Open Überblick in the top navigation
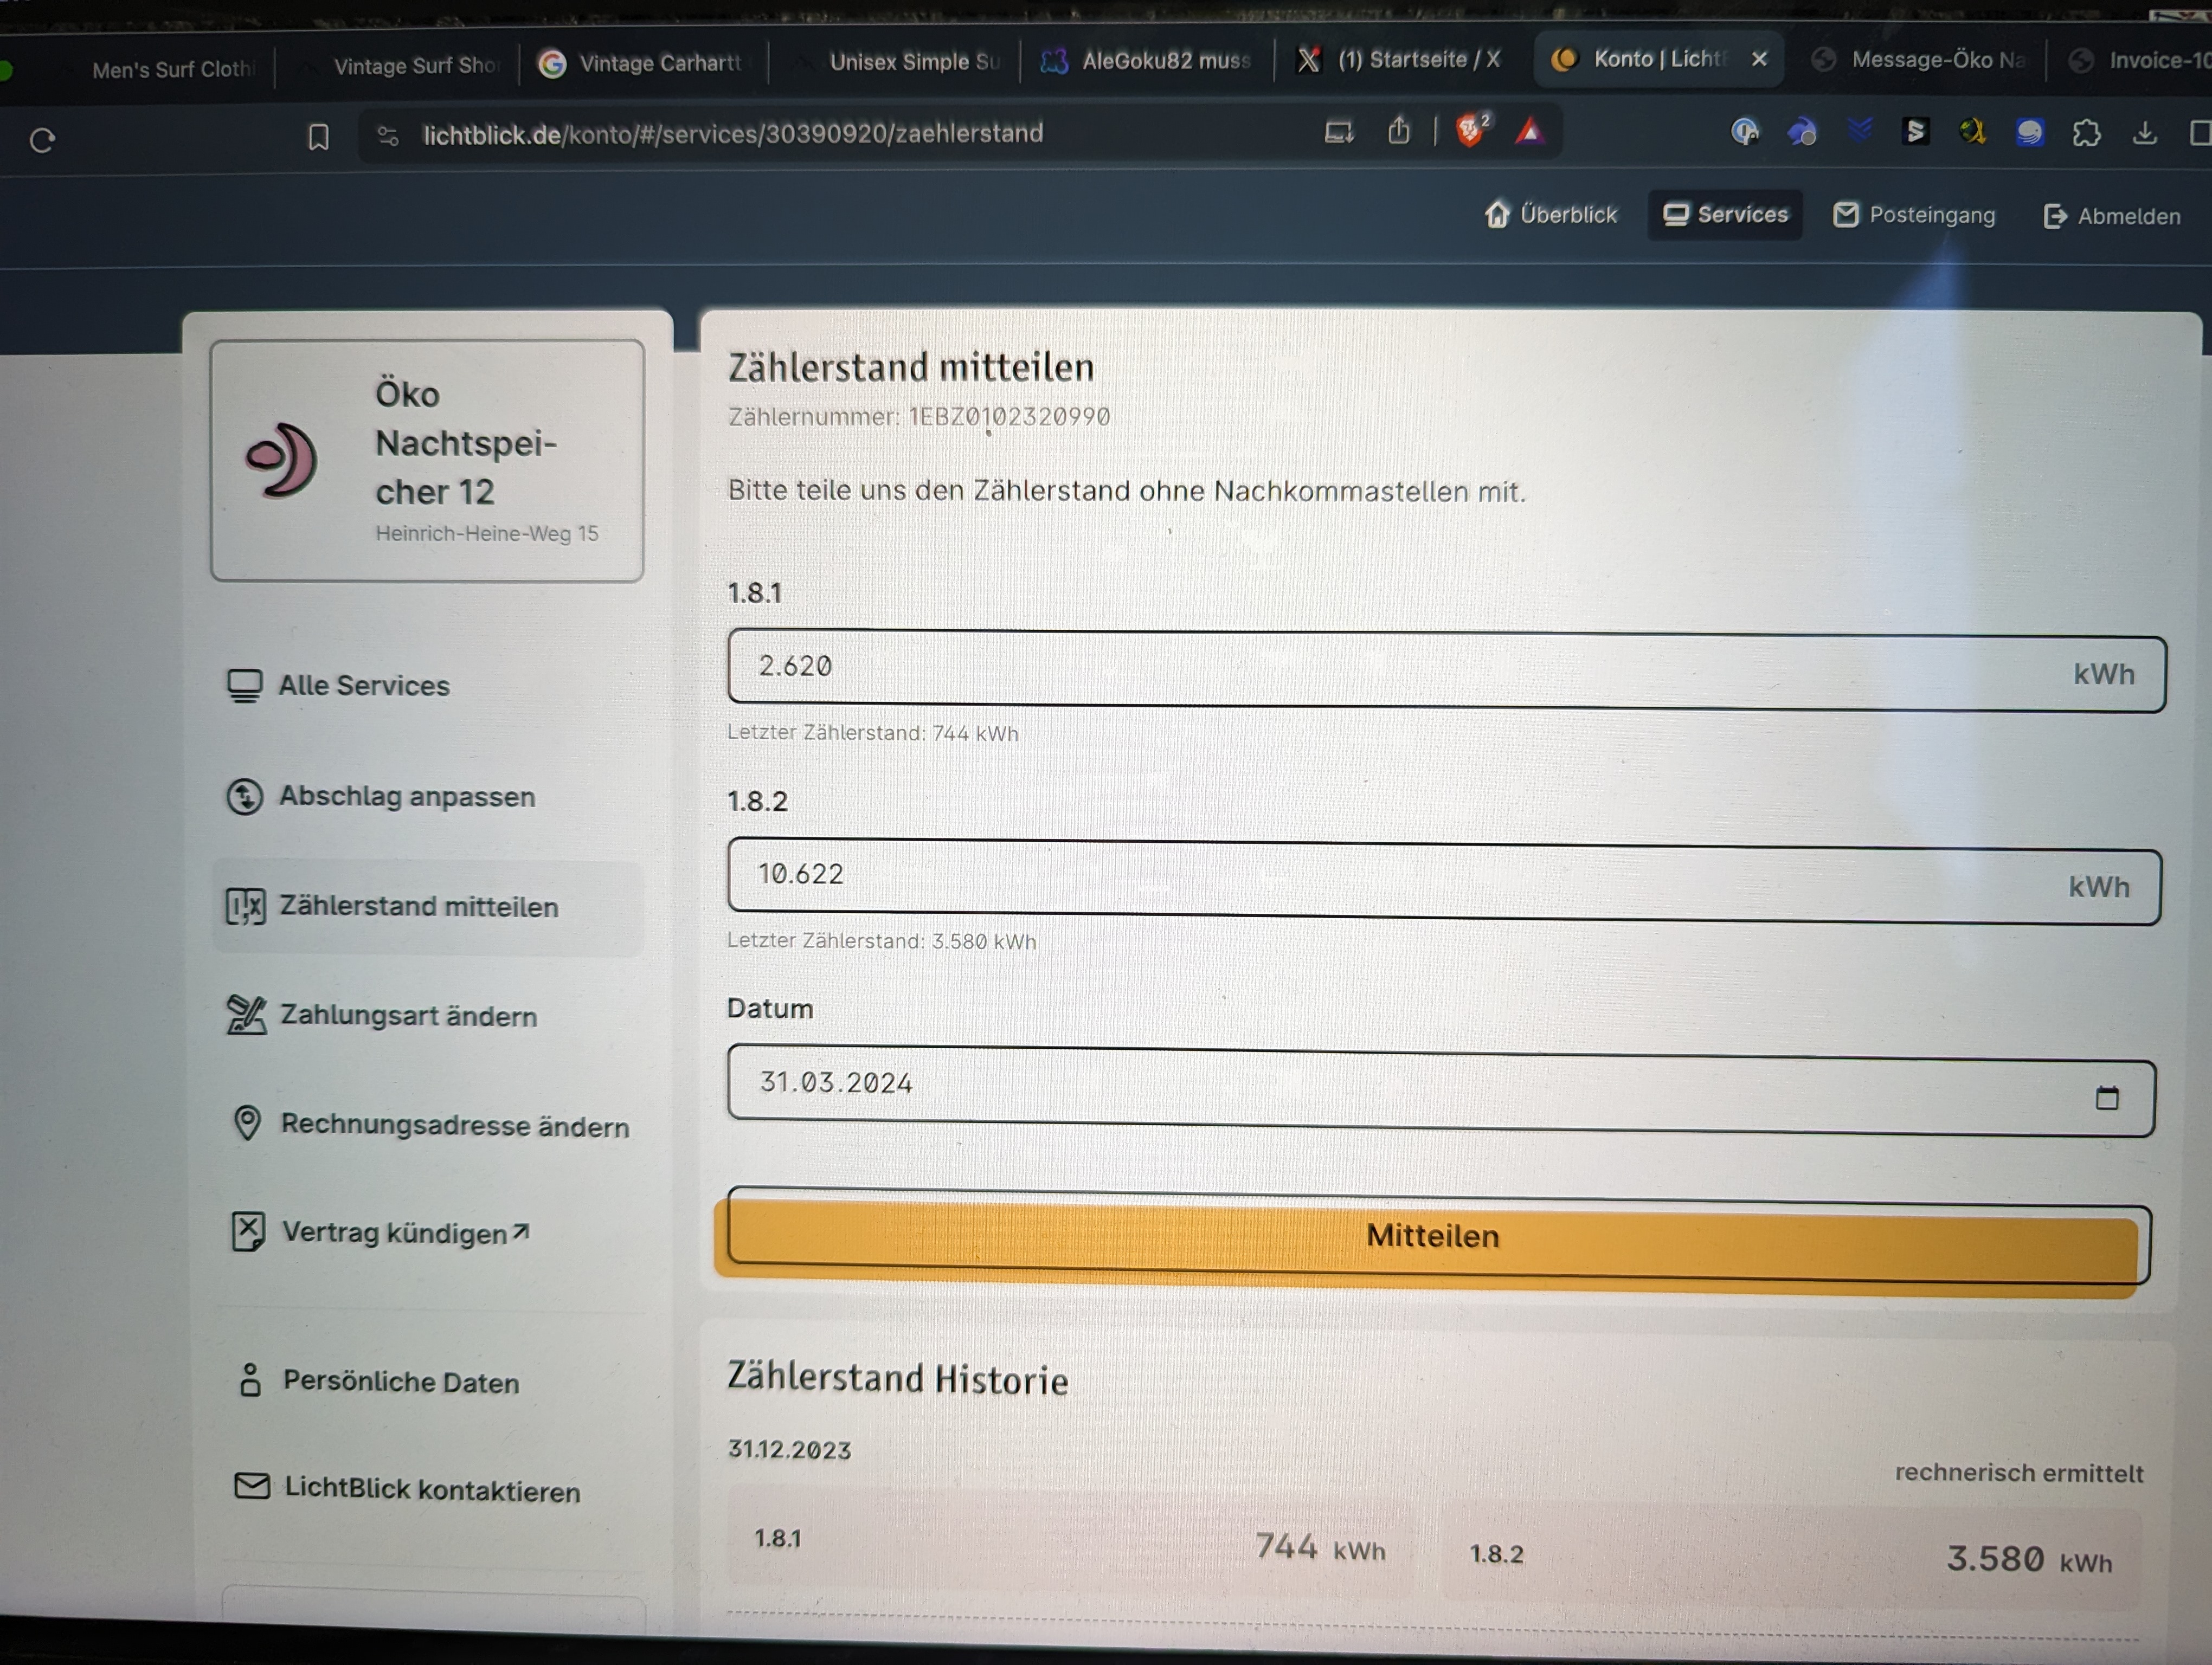This screenshot has height=1665, width=2212. (x=1551, y=215)
